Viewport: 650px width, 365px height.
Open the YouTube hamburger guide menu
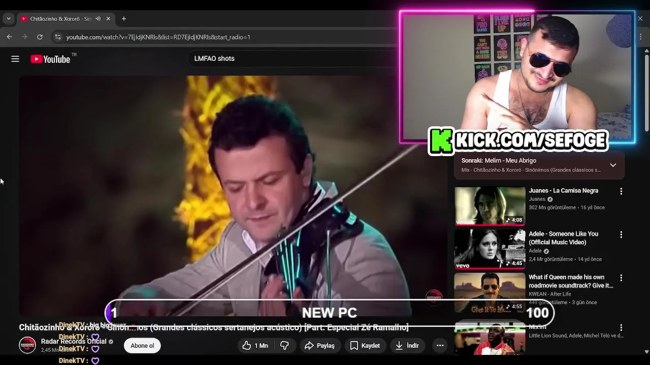point(15,59)
